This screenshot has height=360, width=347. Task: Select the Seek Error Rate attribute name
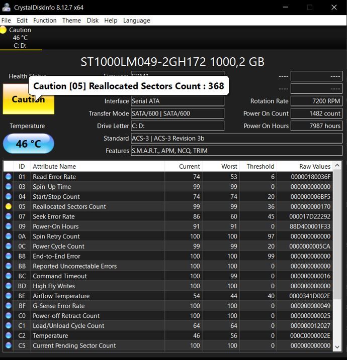pos(54,216)
